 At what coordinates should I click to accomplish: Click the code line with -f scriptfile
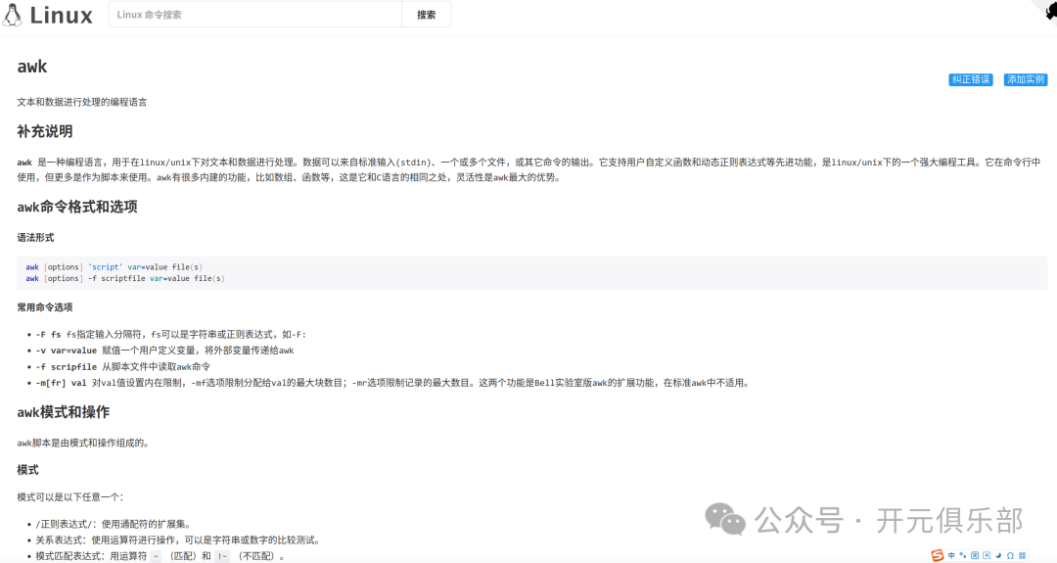point(124,278)
